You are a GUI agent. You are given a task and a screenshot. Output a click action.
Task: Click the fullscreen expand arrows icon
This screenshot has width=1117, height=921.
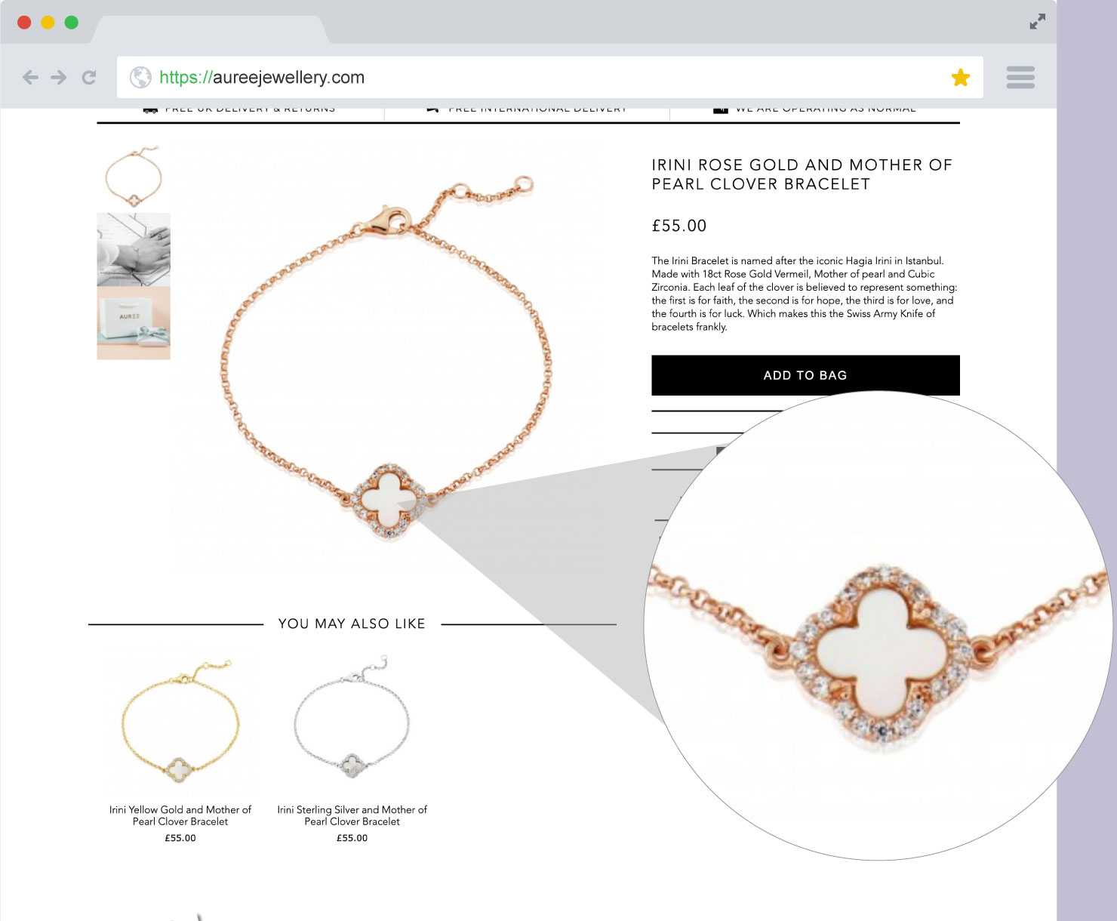(1038, 22)
